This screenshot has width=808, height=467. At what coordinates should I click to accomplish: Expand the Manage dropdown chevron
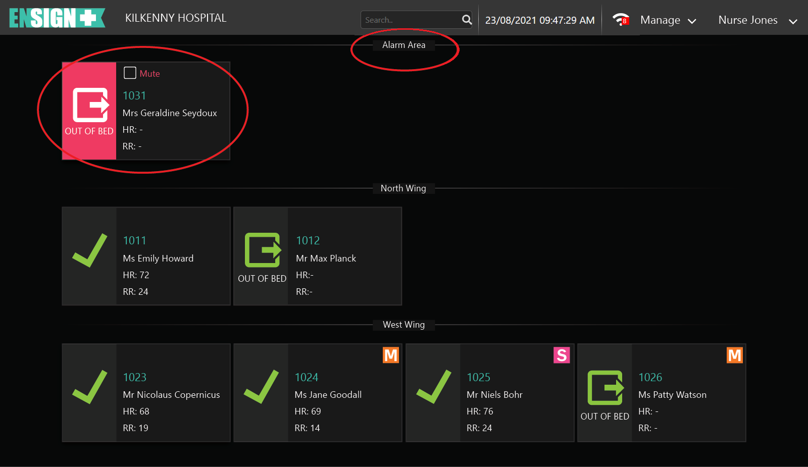coord(692,21)
